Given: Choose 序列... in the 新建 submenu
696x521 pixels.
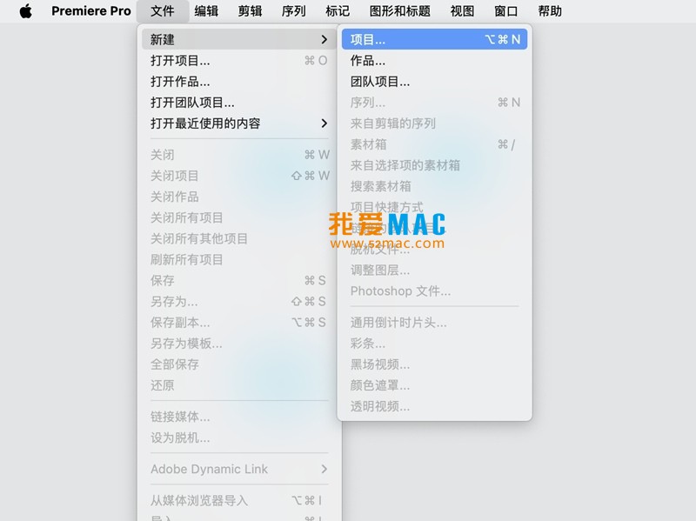Looking at the screenshot, I should (x=434, y=103).
